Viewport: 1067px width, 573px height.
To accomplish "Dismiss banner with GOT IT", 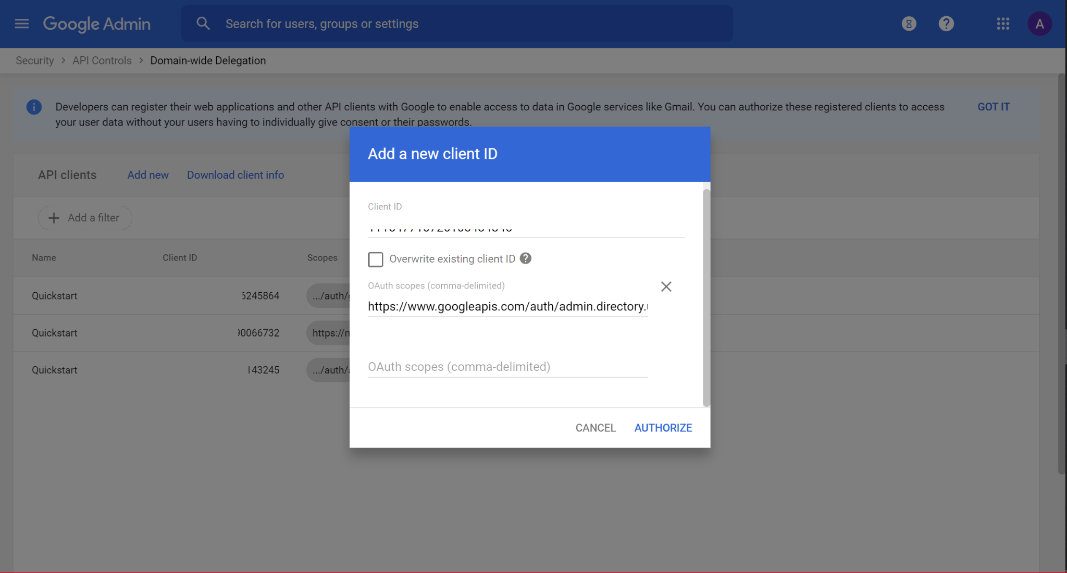I will pos(994,107).
